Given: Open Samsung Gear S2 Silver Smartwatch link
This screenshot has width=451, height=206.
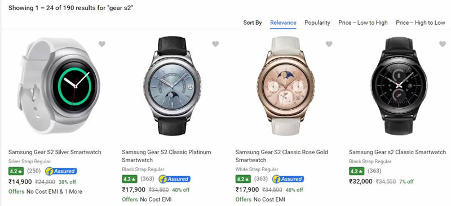Looking at the screenshot, I should [55, 153].
